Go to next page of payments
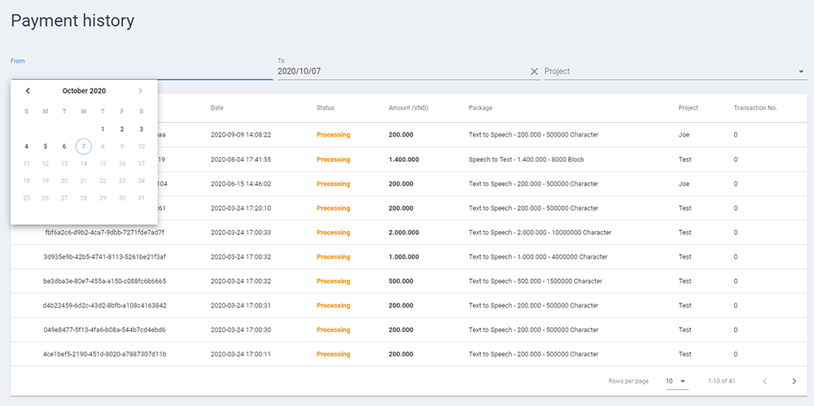This screenshot has width=814, height=406. pyautogui.click(x=794, y=381)
